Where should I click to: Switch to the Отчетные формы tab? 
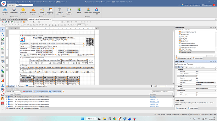point(22,19)
